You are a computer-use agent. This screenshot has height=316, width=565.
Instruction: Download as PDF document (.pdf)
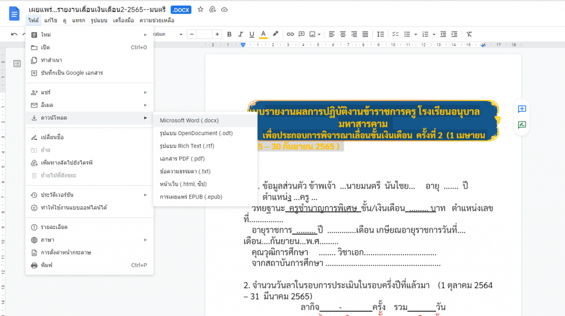[x=205, y=158]
